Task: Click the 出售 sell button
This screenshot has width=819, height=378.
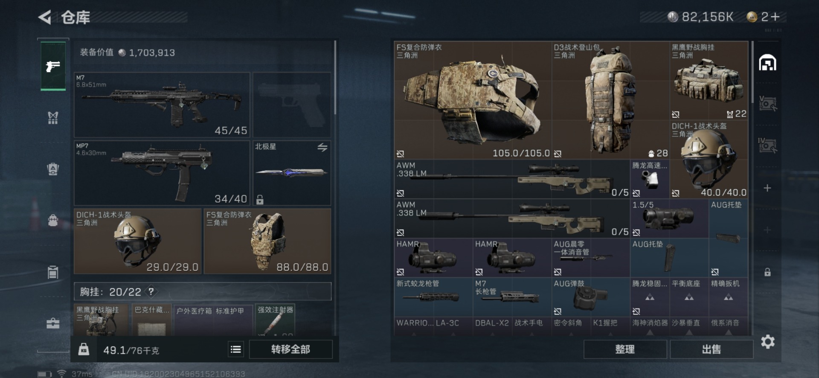Action: click(712, 349)
